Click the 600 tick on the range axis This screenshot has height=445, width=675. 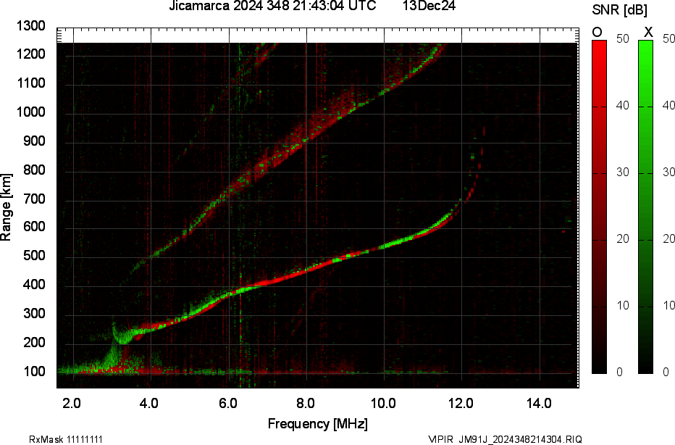tap(34, 227)
